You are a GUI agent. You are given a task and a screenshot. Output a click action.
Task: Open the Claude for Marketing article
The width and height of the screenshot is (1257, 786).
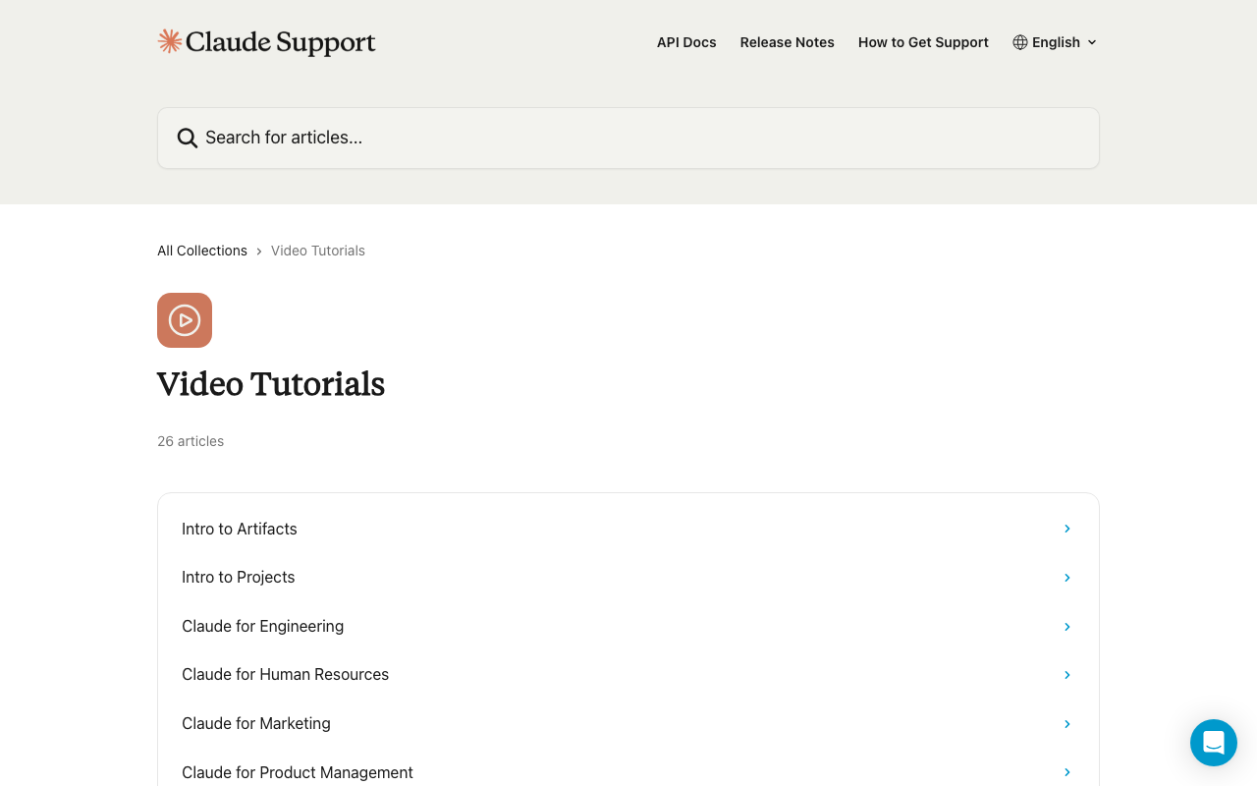point(628,724)
